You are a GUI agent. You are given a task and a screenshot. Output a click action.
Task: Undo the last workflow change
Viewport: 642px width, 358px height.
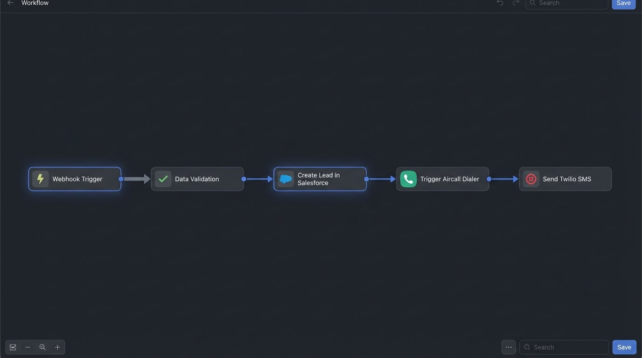(x=500, y=3)
